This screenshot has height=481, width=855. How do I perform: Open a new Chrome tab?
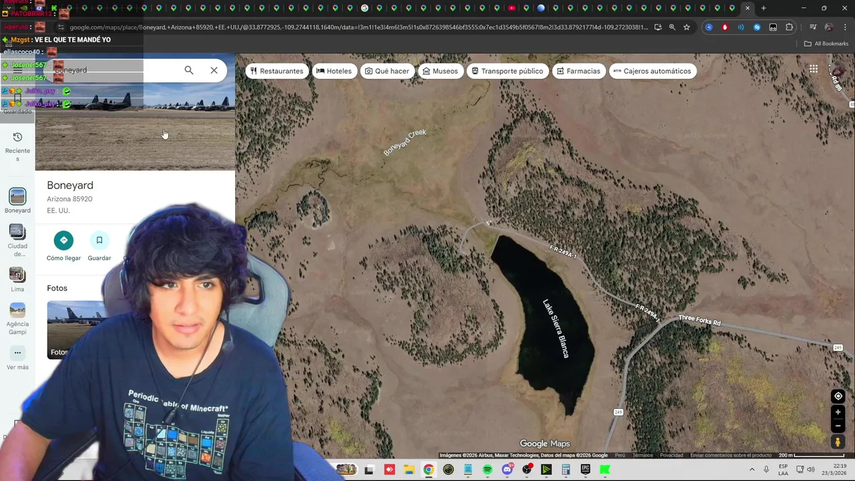point(763,8)
